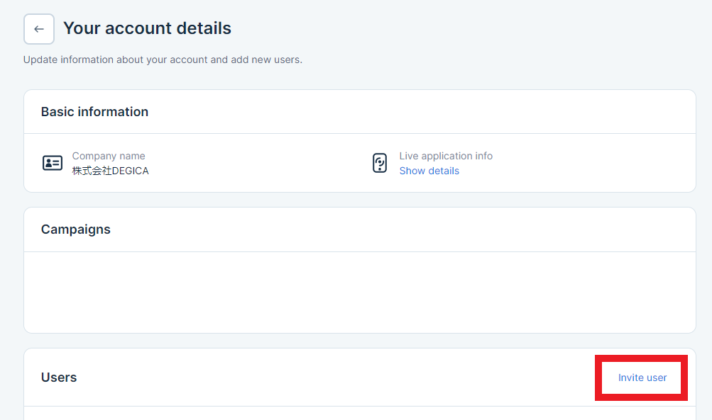This screenshot has width=712, height=420.
Task: Click the empty space right of Campaigns title
Action: pyautogui.click(x=398, y=229)
